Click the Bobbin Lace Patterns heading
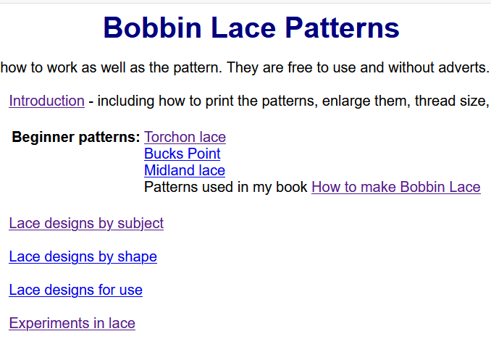 [x=251, y=28]
